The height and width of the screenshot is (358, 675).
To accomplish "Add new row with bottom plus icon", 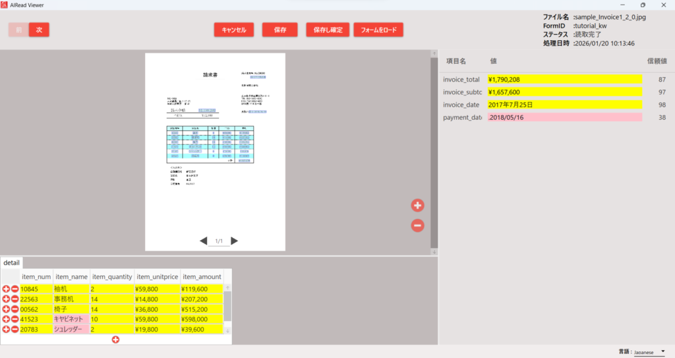I will [x=115, y=340].
